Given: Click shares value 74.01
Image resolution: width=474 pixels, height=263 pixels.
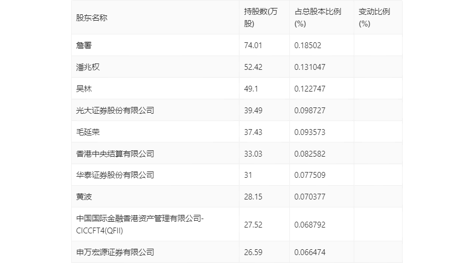Looking at the screenshot, I should (253, 46).
